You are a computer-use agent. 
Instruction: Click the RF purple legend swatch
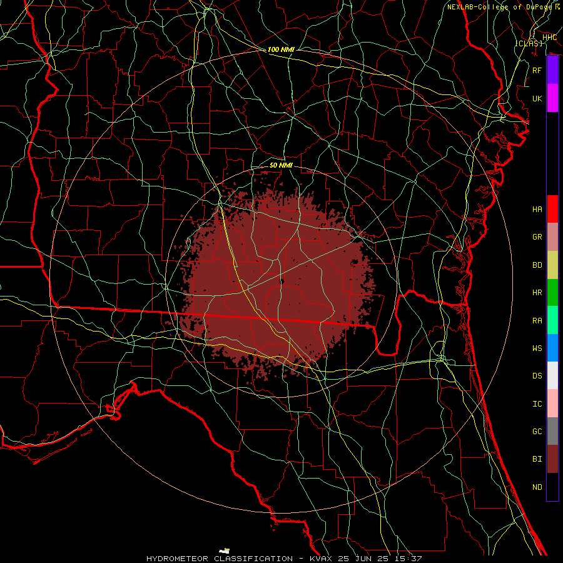pyautogui.click(x=552, y=70)
